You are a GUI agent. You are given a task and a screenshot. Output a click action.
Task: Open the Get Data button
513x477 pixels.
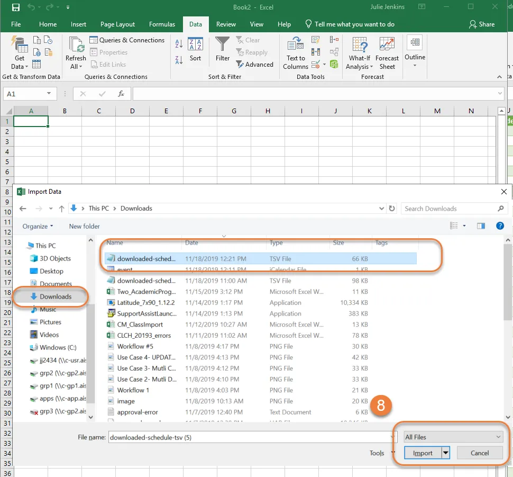(x=19, y=53)
